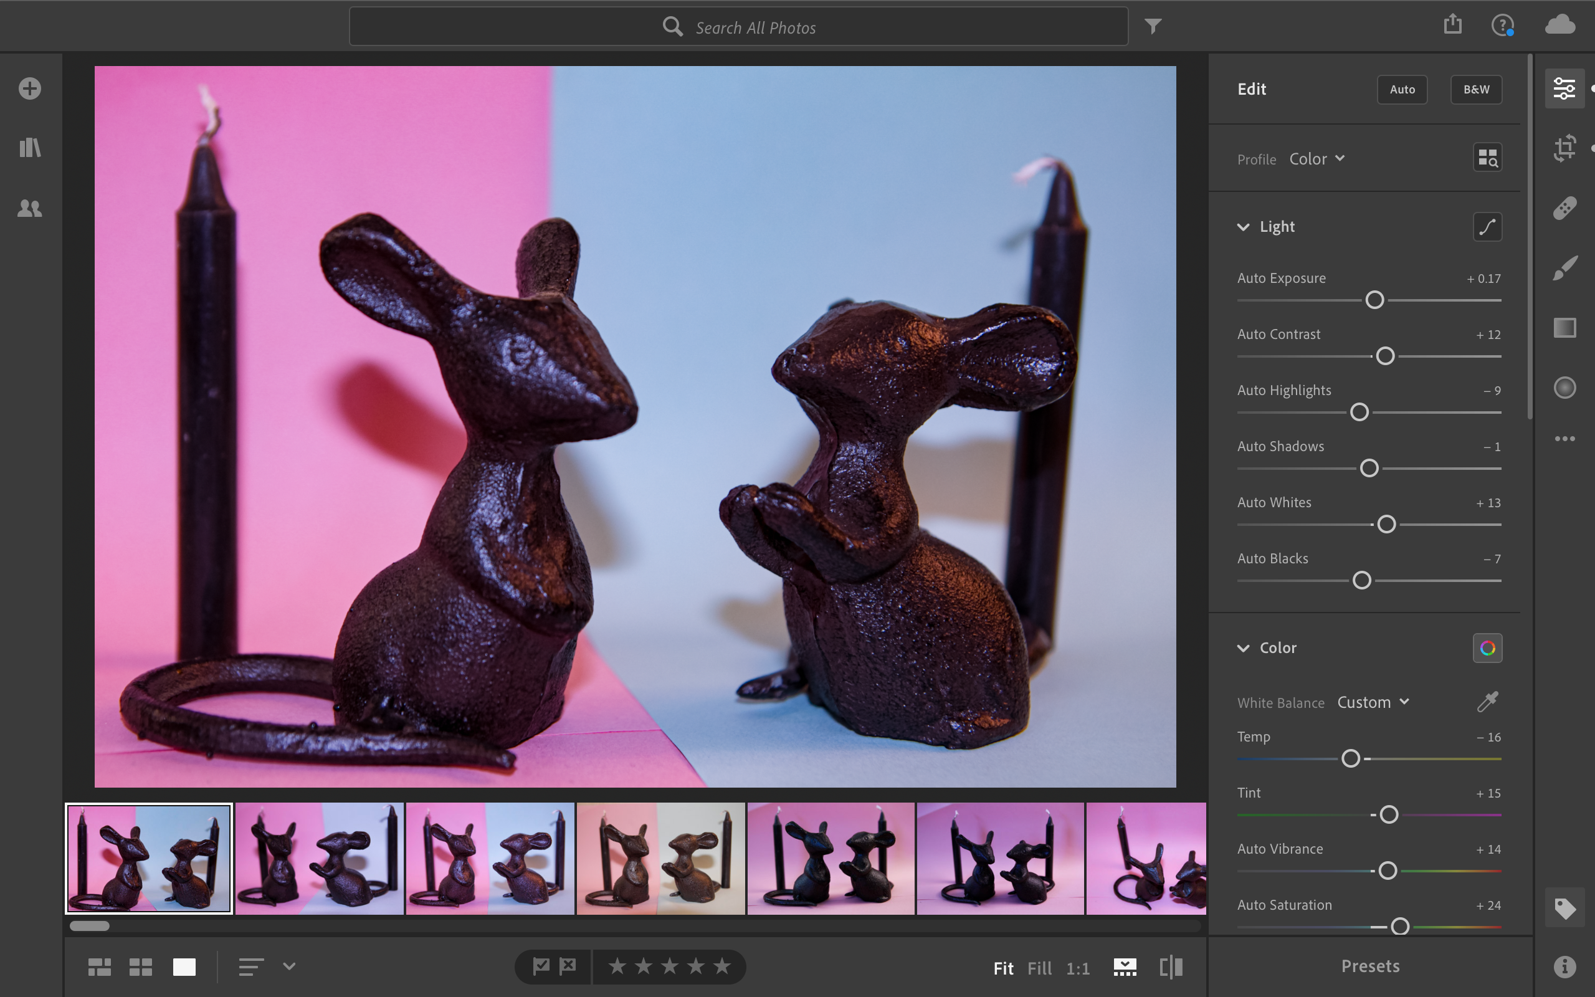Click the Auto edit button
1595x997 pixels.
(1402, 89)
